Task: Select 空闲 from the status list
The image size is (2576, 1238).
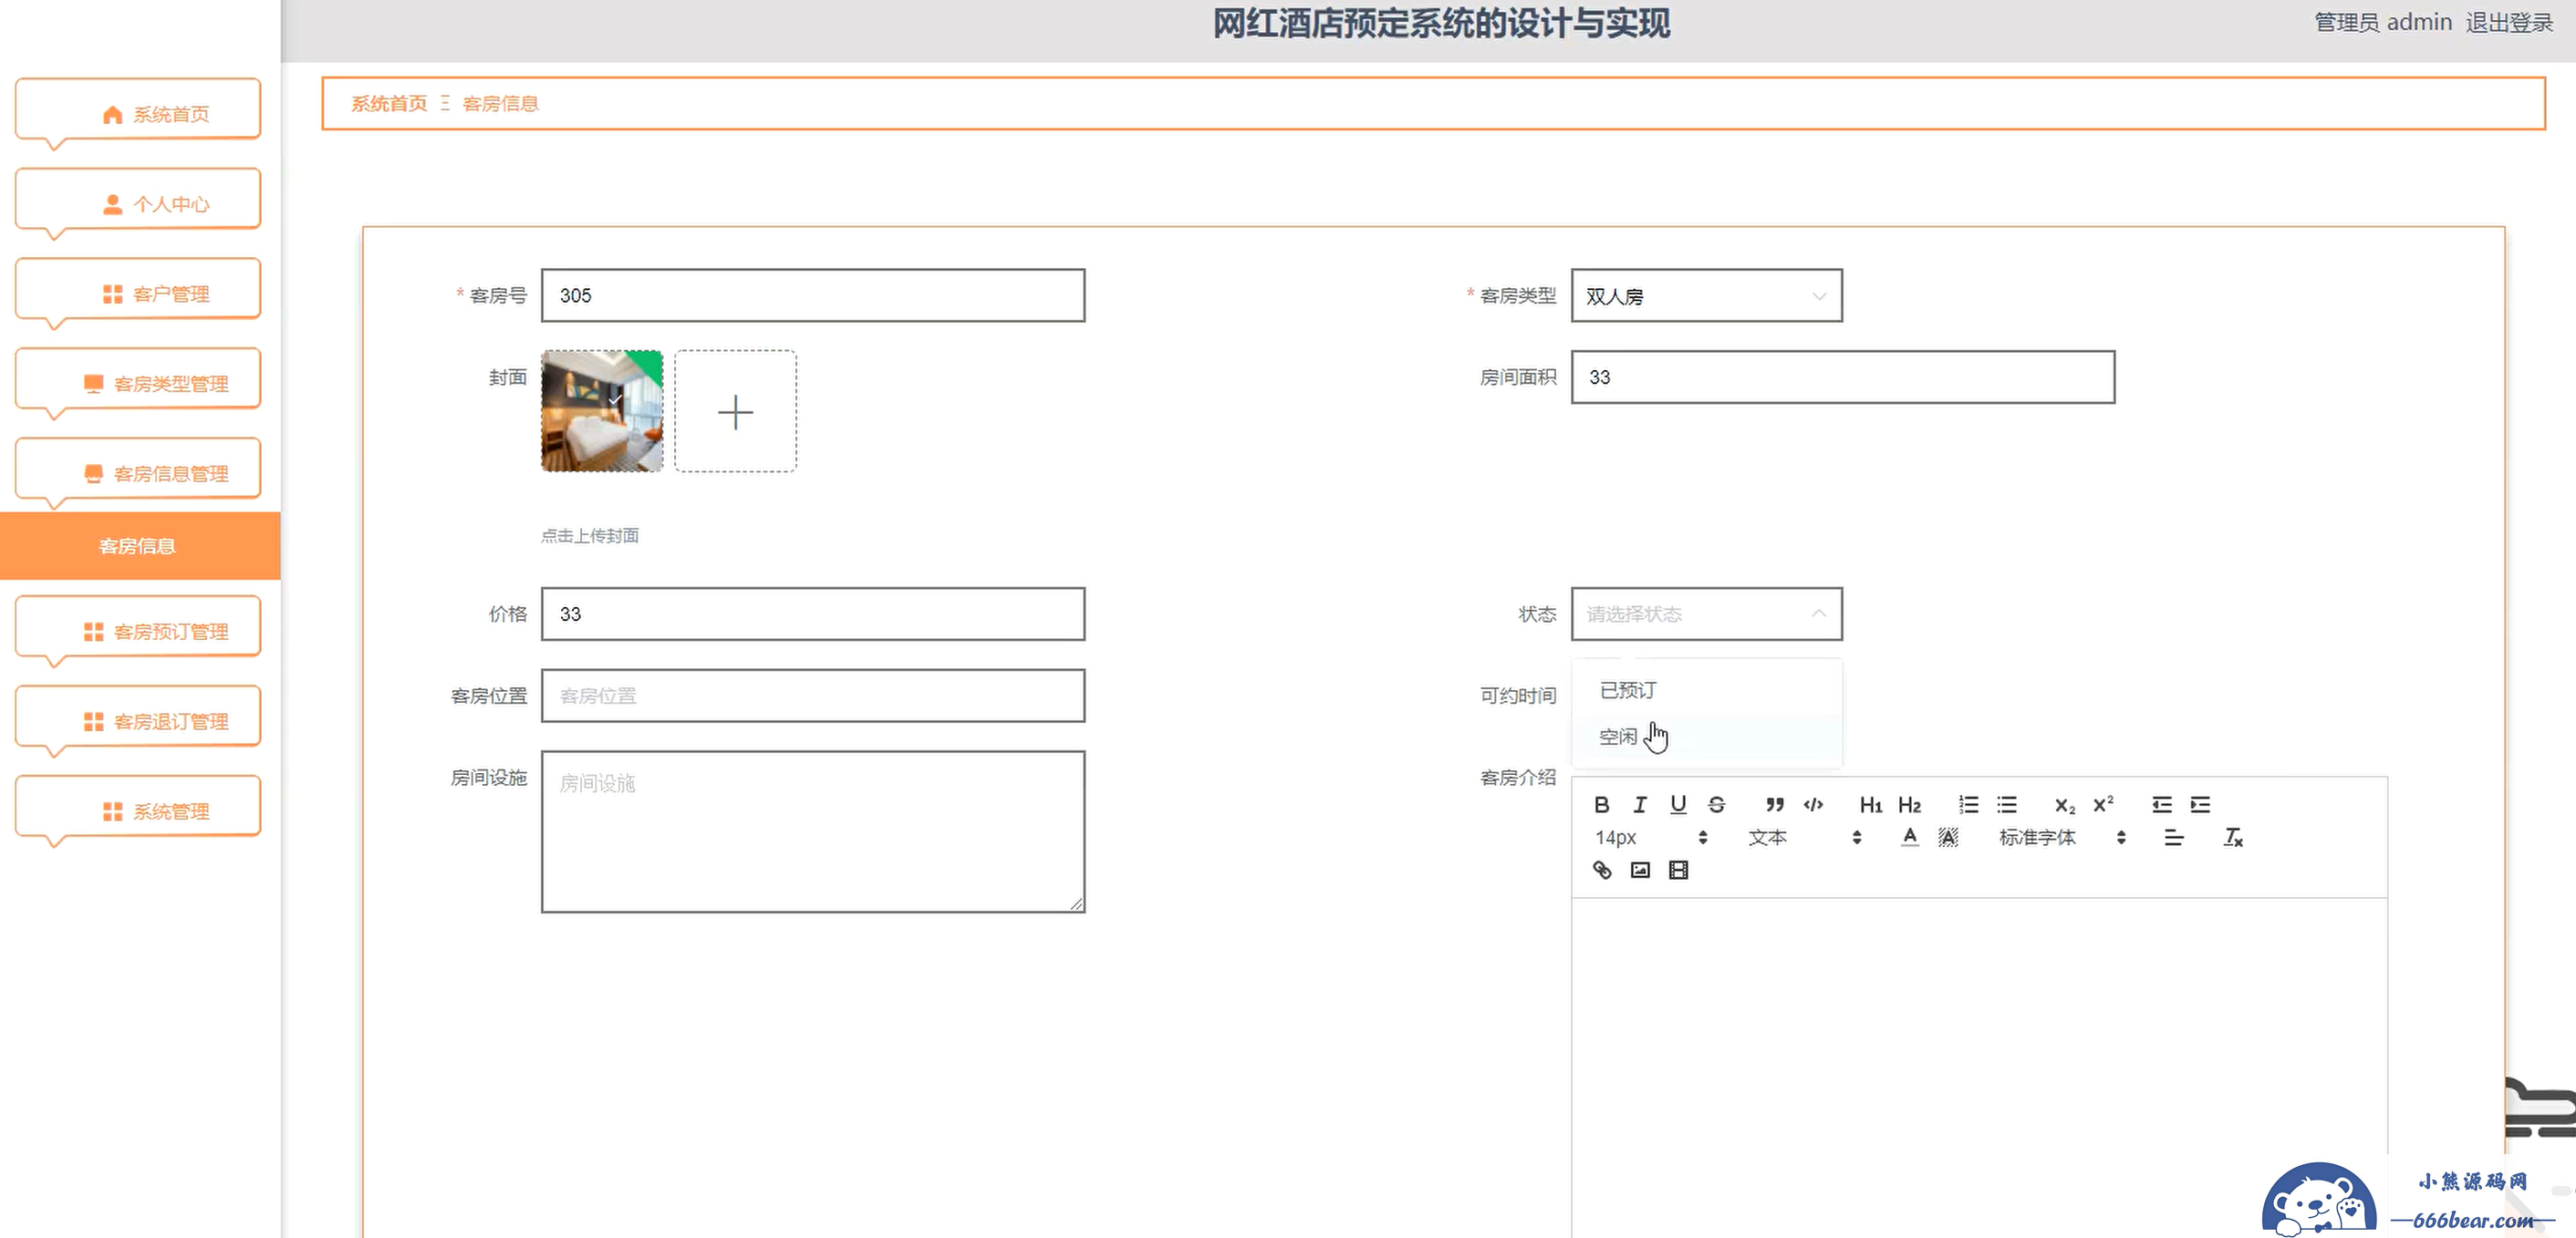Action: click(1706, 737)
